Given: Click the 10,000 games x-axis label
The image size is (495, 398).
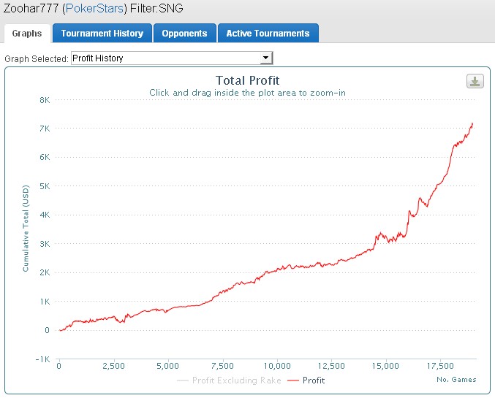Looking at the screenshot, I should click(x=277, y=366).
